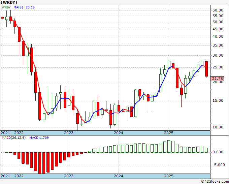Image resolution: width=229 pixels, height=184 pixels.
Task: Click the MACD(26,12,9) indicator label
Action: click(13, 138)
